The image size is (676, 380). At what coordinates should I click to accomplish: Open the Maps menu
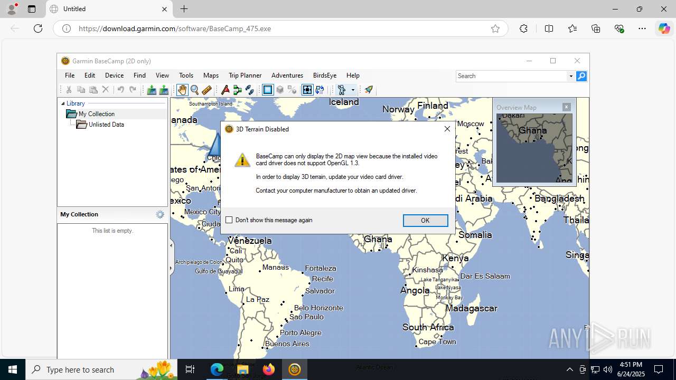point(211,75)
